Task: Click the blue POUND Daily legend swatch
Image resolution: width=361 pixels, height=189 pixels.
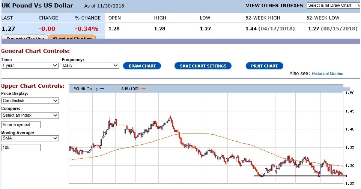Action: [102, 89]
